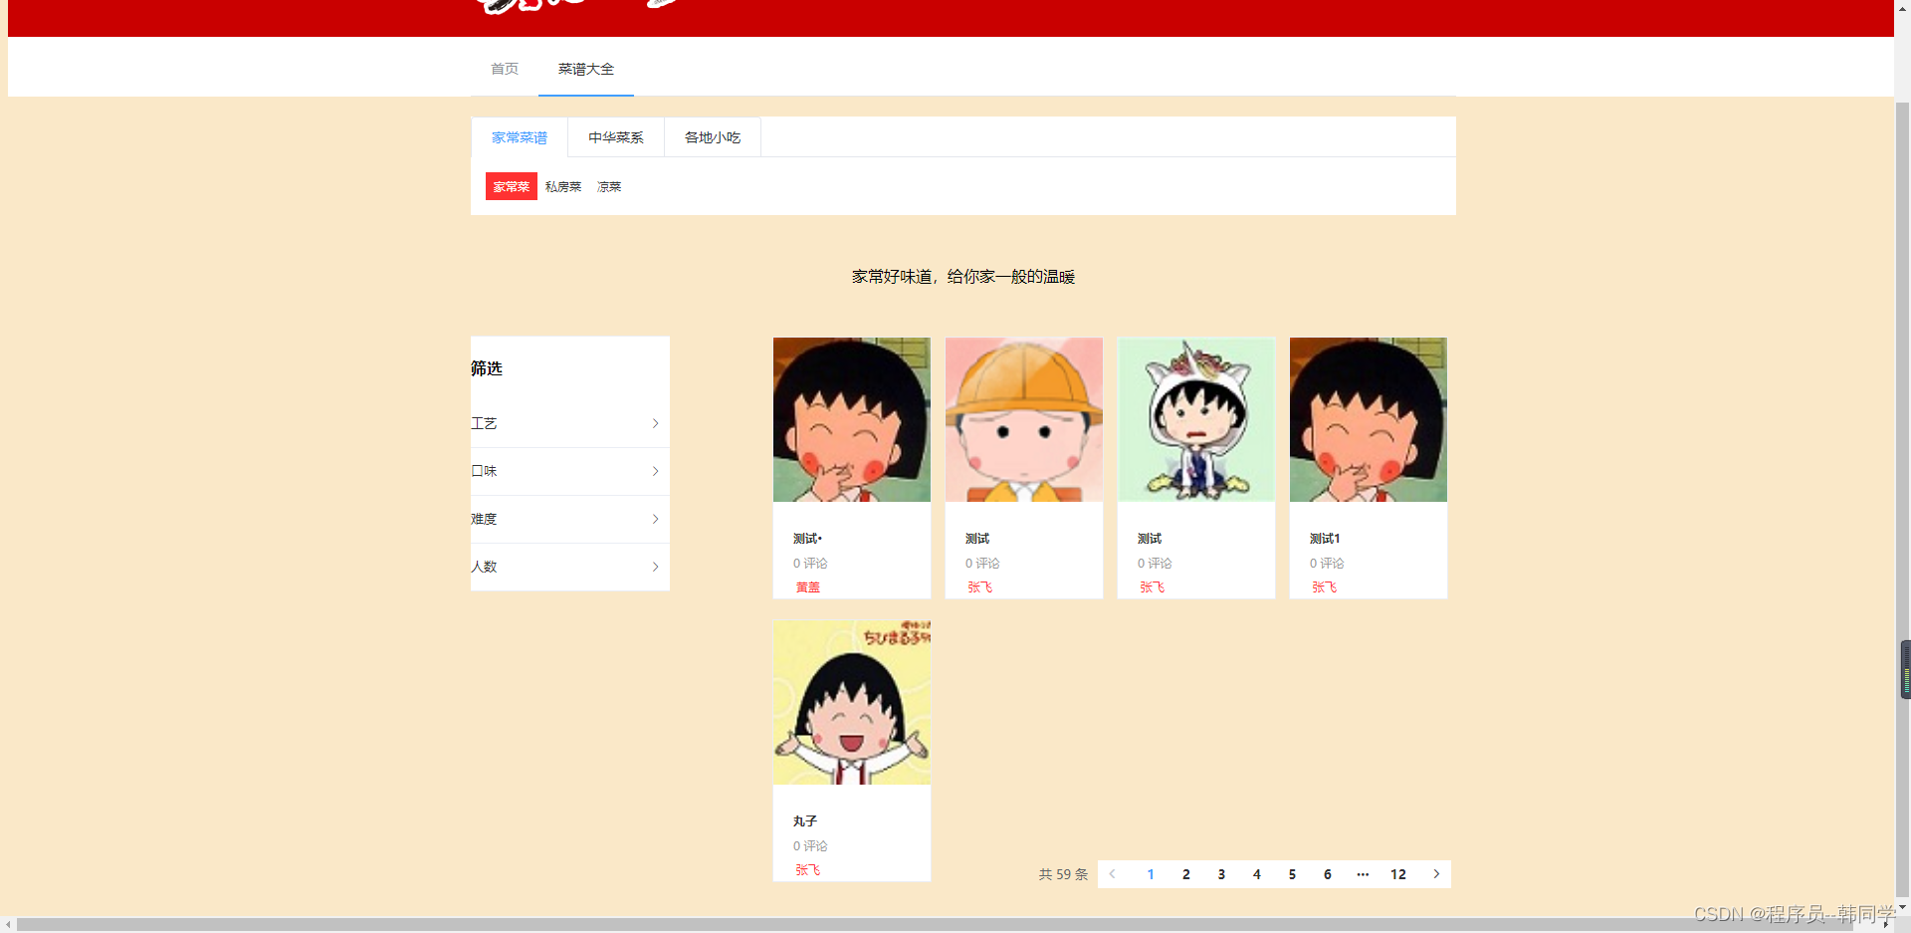Switch to the 各地小吃 category tab

713,137
